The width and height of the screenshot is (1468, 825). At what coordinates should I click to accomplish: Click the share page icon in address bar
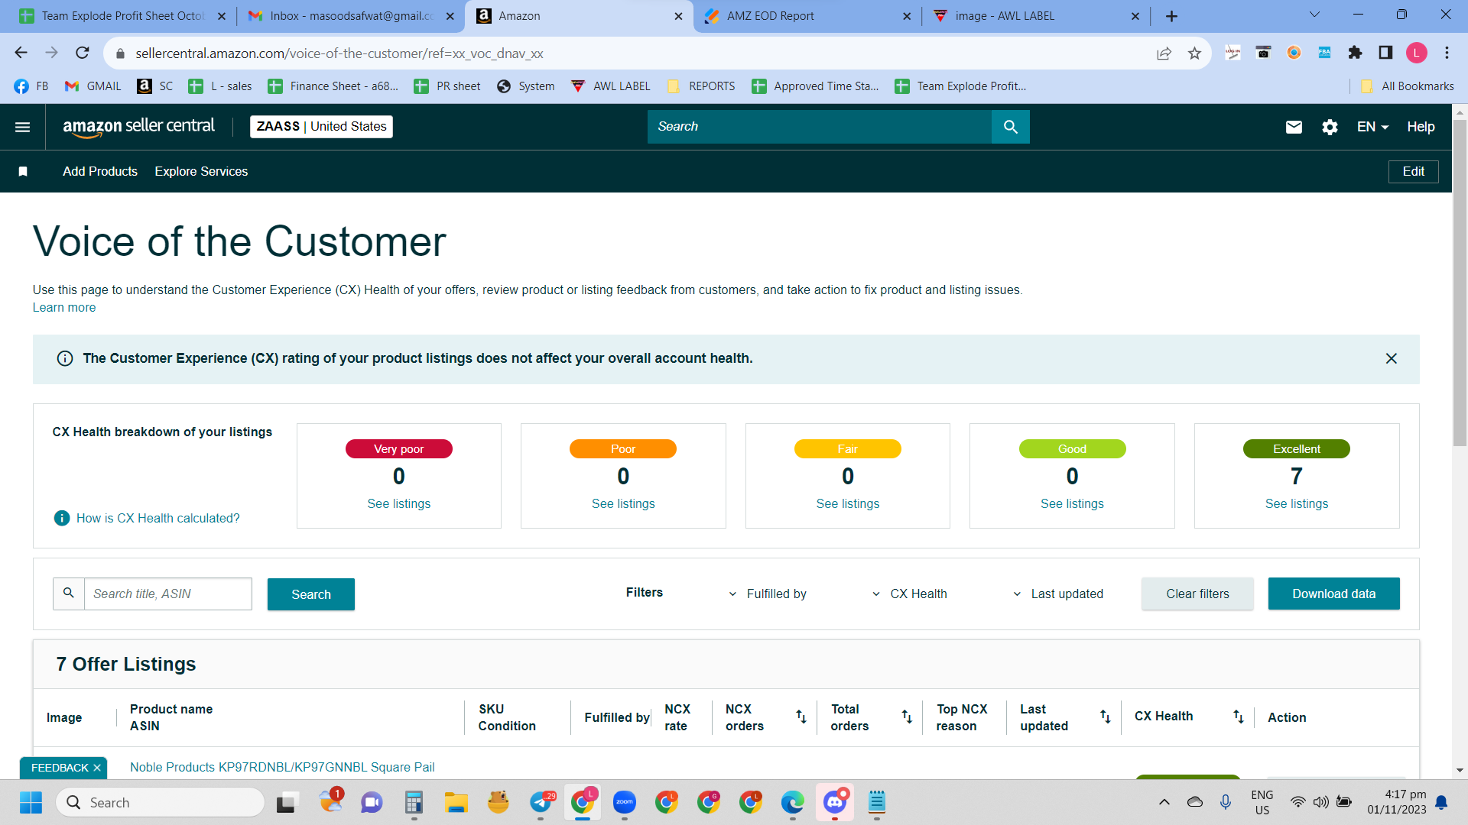tap(1164, 53)
